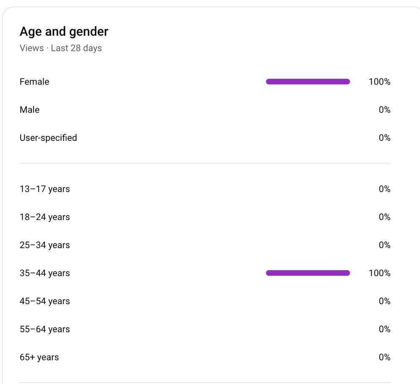Select the Male 0% value
The height and width of the screenshot is (384, 420).
click(384, 110)
